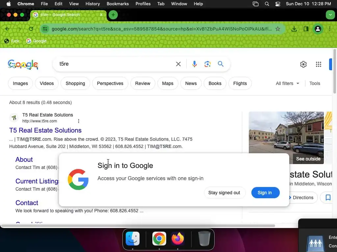Open macOS Control Center icon
This screenshot has height=252, width=337.
point(278,4)
